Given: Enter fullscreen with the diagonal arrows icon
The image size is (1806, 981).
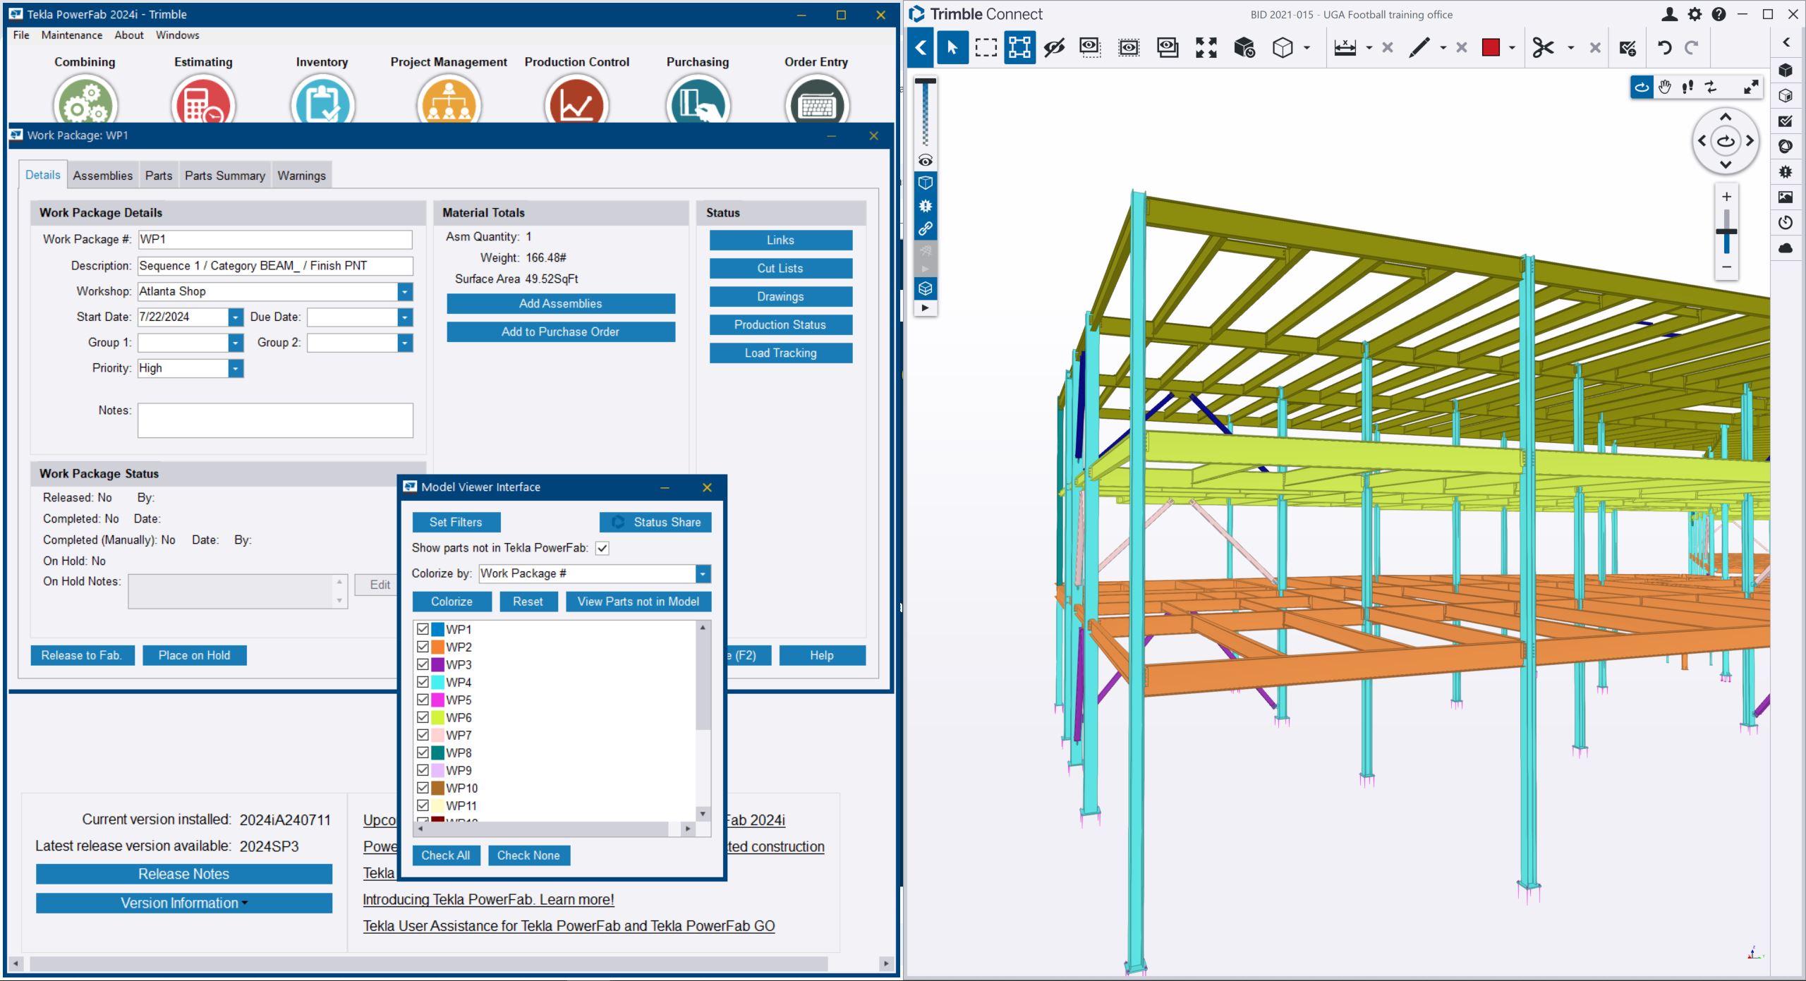Looking at the screenshot, I should tap(1751, 87).
